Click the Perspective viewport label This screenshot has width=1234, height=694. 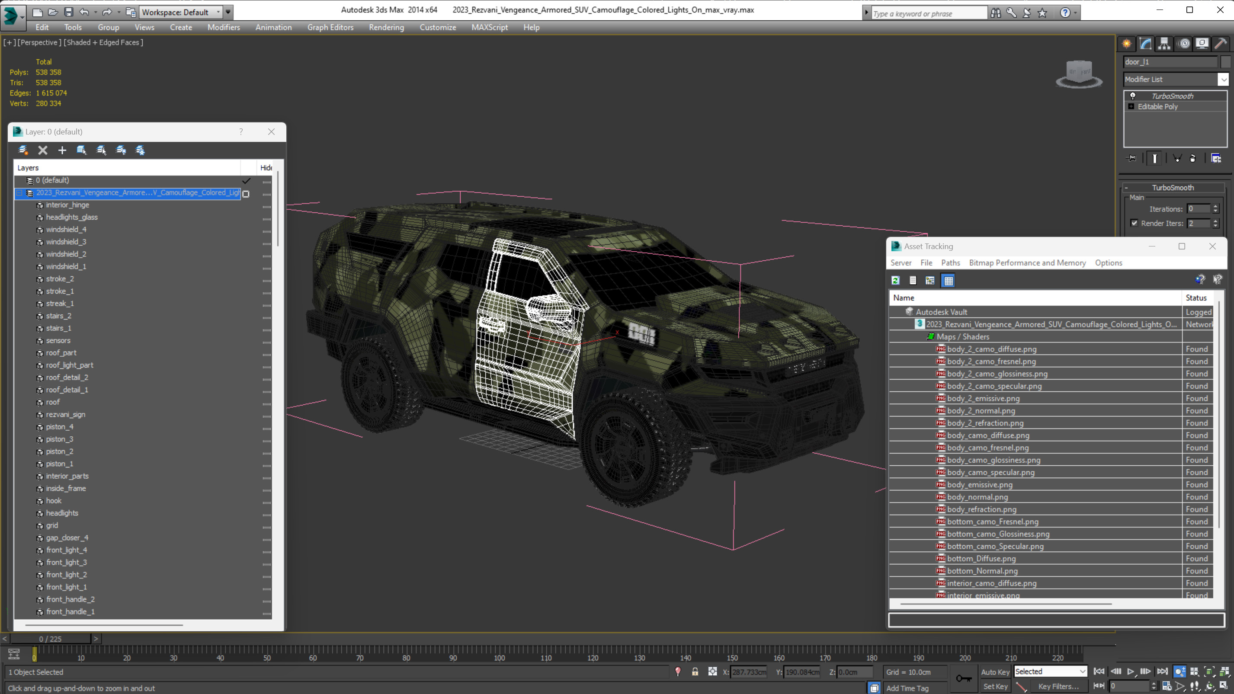tap(39, 43)
